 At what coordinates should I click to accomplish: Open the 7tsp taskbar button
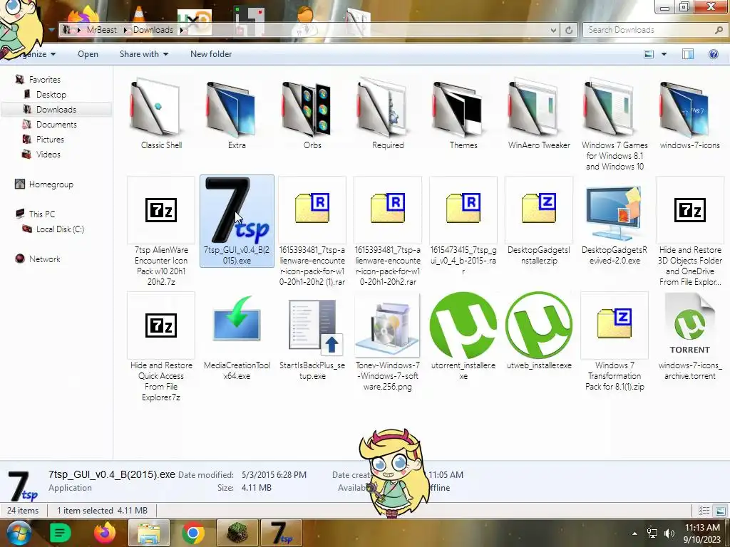(x=281, y=533)
